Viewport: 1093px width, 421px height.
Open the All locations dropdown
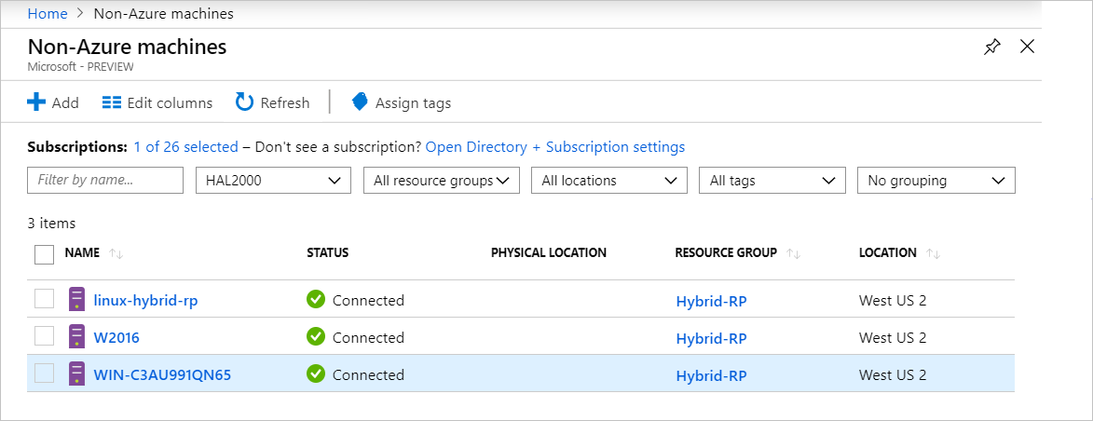[609, 181]
